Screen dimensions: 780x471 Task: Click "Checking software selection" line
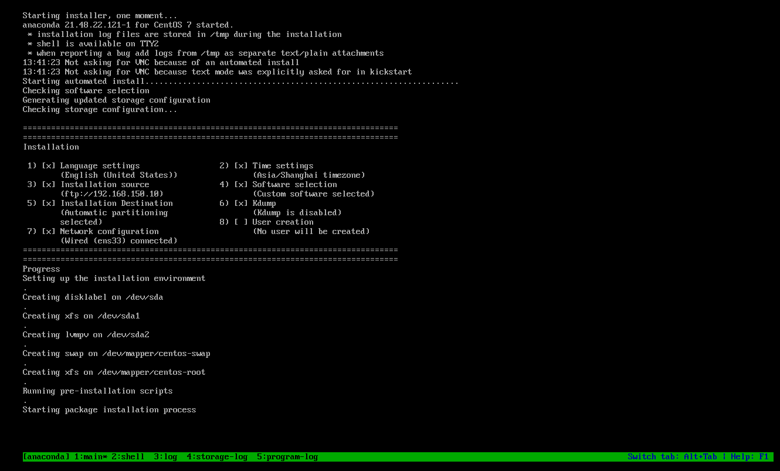click(86, 91)
